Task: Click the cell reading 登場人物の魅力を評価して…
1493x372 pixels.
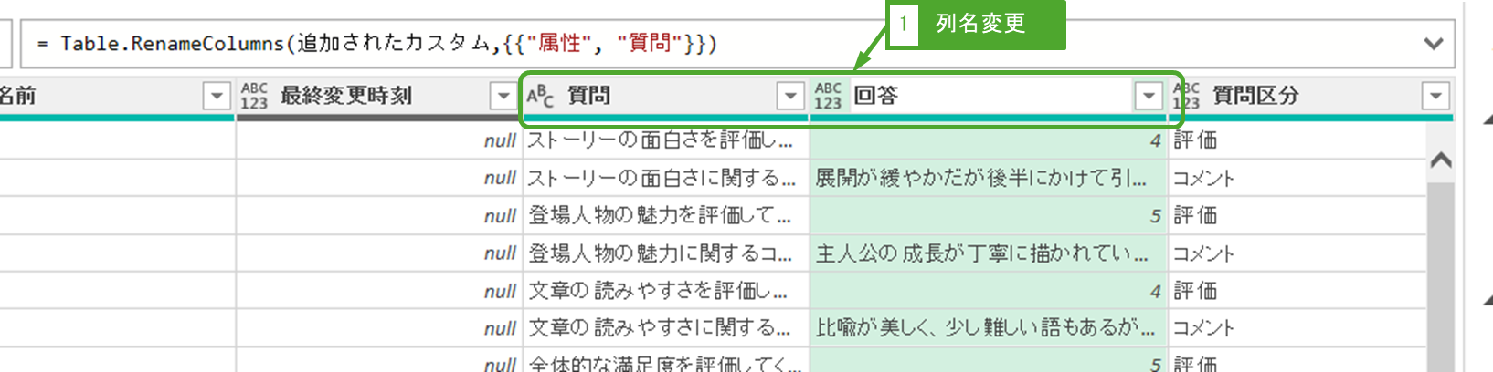Action: point(660,216)
